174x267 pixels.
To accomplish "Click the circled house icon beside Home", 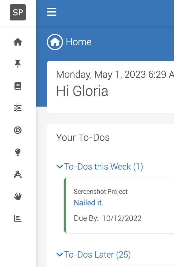I will pos(55,42).
